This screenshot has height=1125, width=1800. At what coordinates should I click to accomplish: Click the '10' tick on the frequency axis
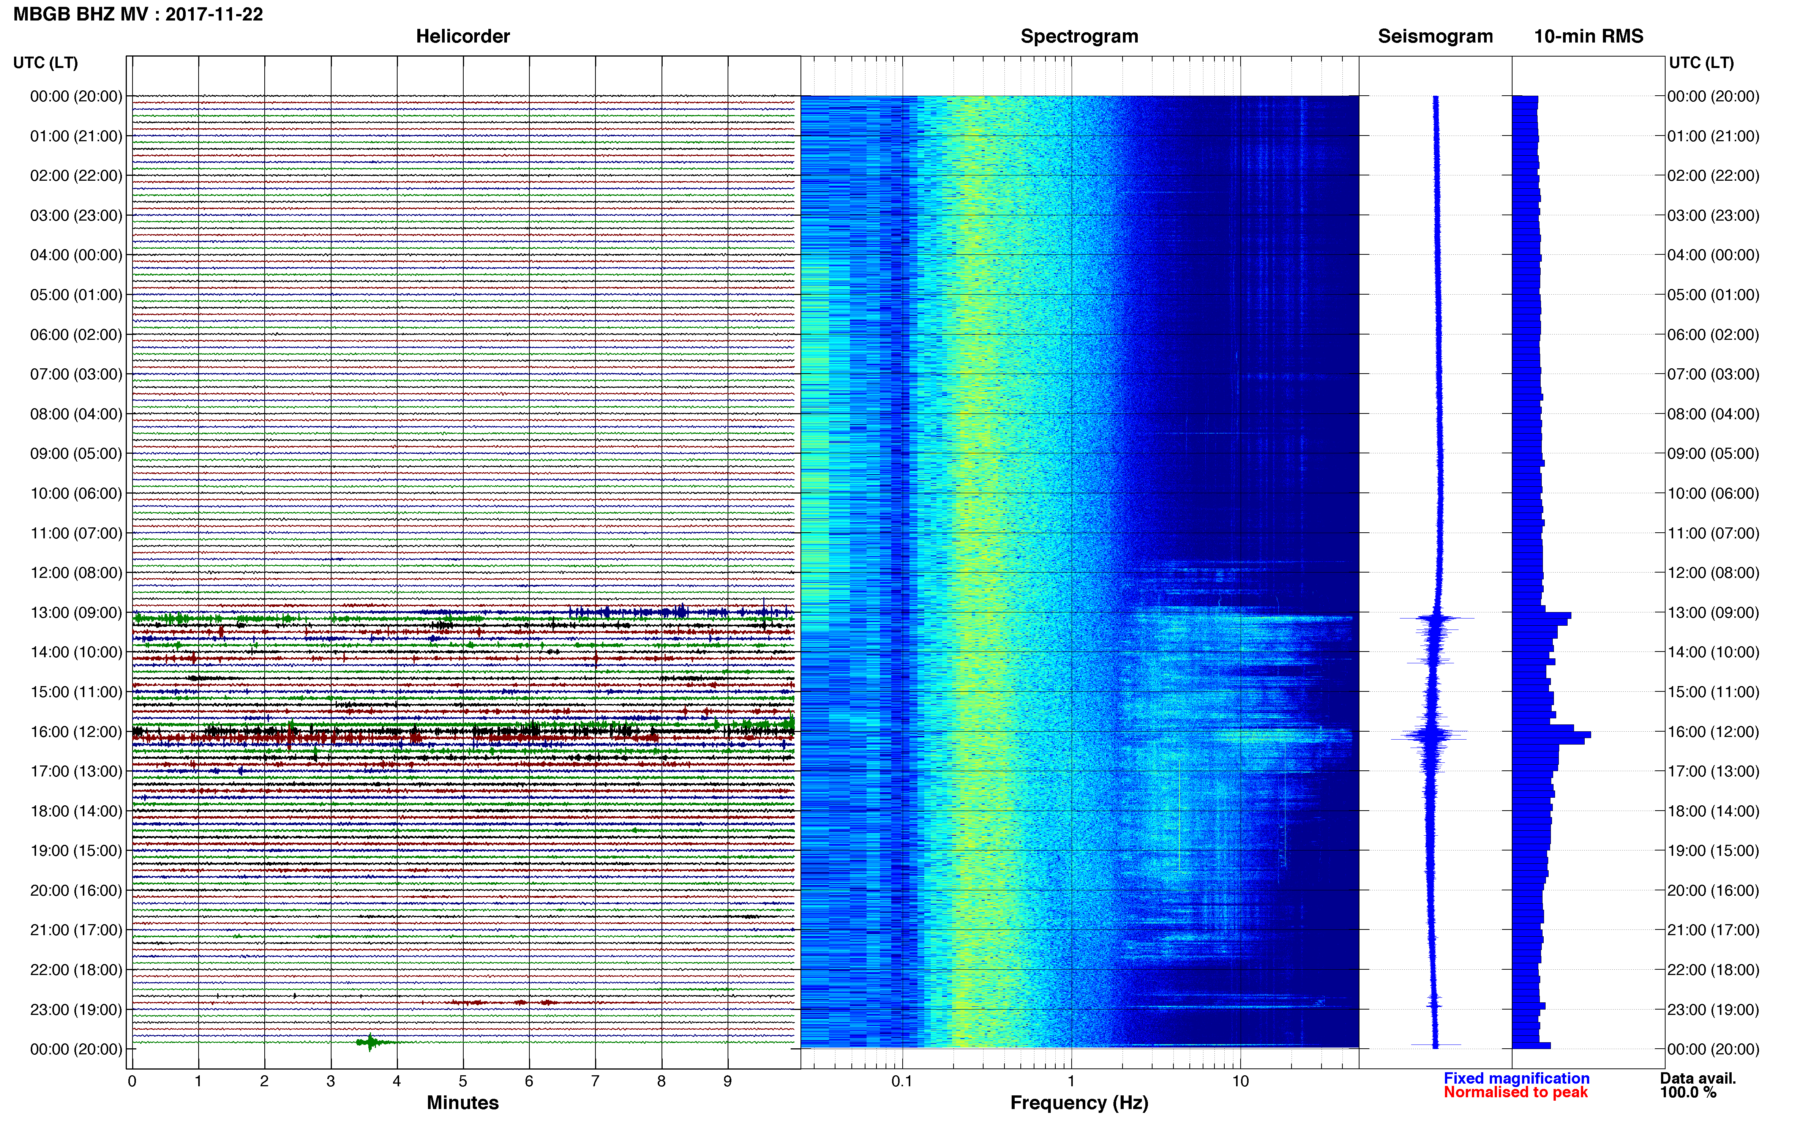tap(1240, 1082)
